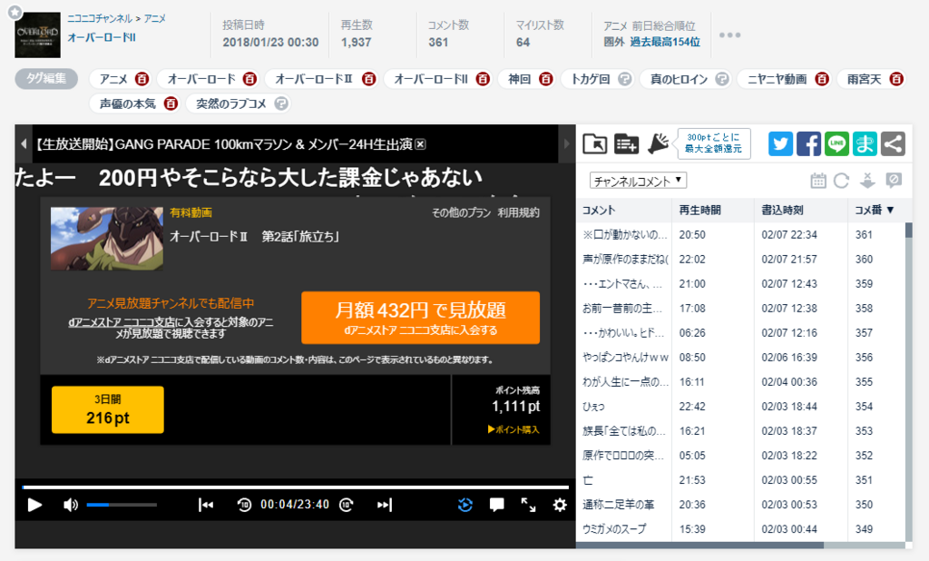Viewport: 929px width, 561px height.
Task: Select comment row ひぇっ
Action: point(740,406)
